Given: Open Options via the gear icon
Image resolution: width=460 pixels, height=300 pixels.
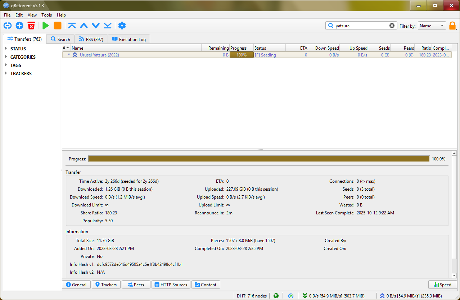Looking at the screenshot, I should pyautogui.click(x=122, y=26).
